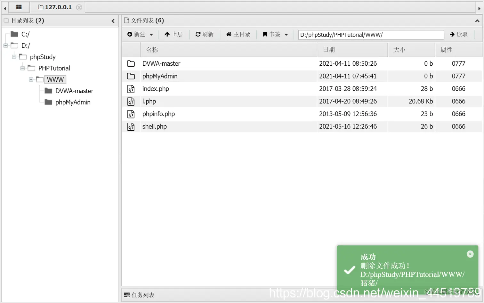Click the C:/ folder icon
This screenshot has width=484, height=303.
[14, 34]
